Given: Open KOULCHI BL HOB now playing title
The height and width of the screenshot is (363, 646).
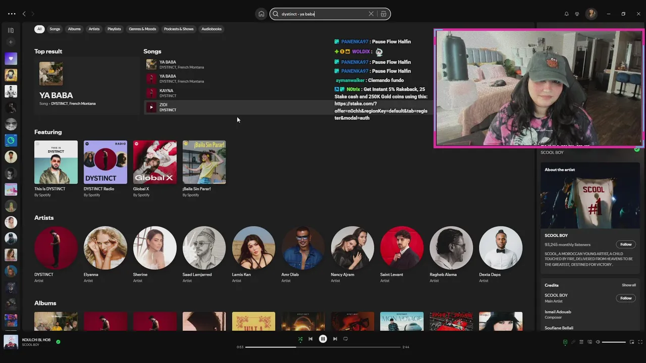Looking at the screenshot, I should pyautogui.click(x=36, y=340).
